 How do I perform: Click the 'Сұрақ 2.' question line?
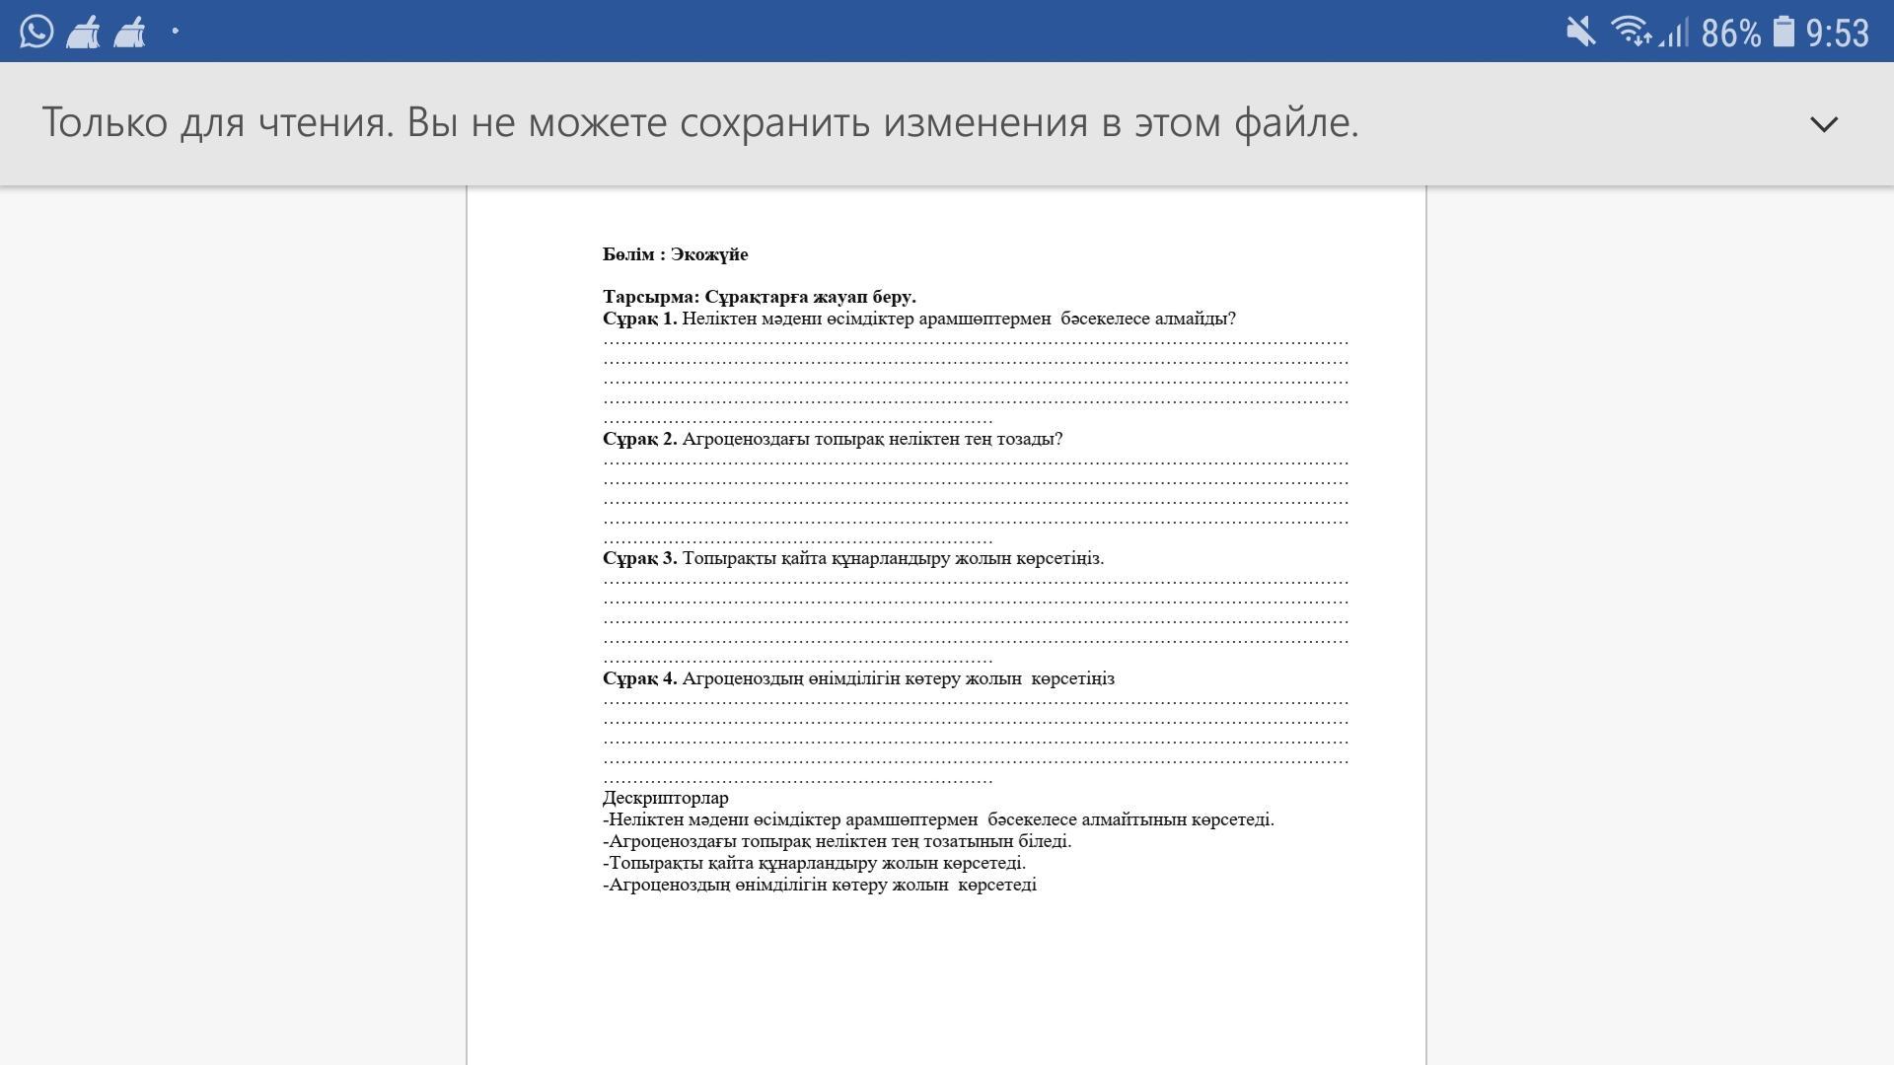tap(833, 439)
